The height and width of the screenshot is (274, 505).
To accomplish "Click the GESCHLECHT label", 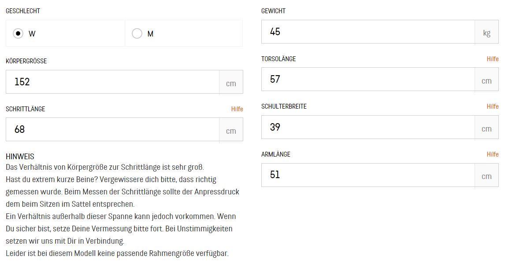I will pos(23,11).
